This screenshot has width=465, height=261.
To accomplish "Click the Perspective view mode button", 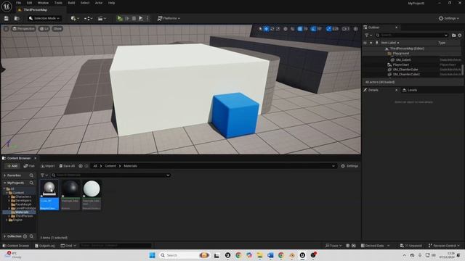I will [24, 29].
